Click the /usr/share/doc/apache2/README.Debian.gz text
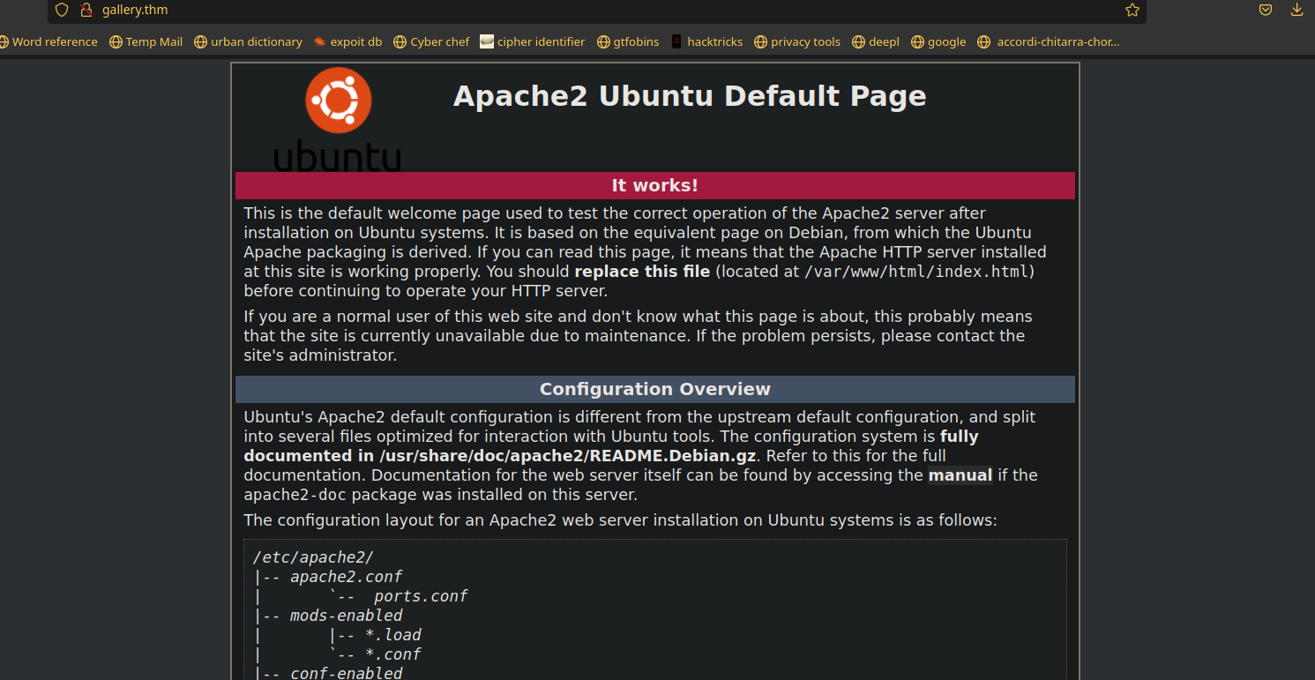 coord(570,456)
